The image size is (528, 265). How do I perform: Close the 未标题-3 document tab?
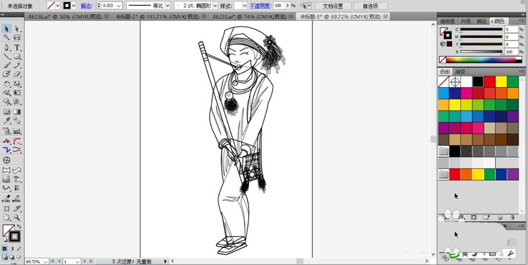(385, 16)
